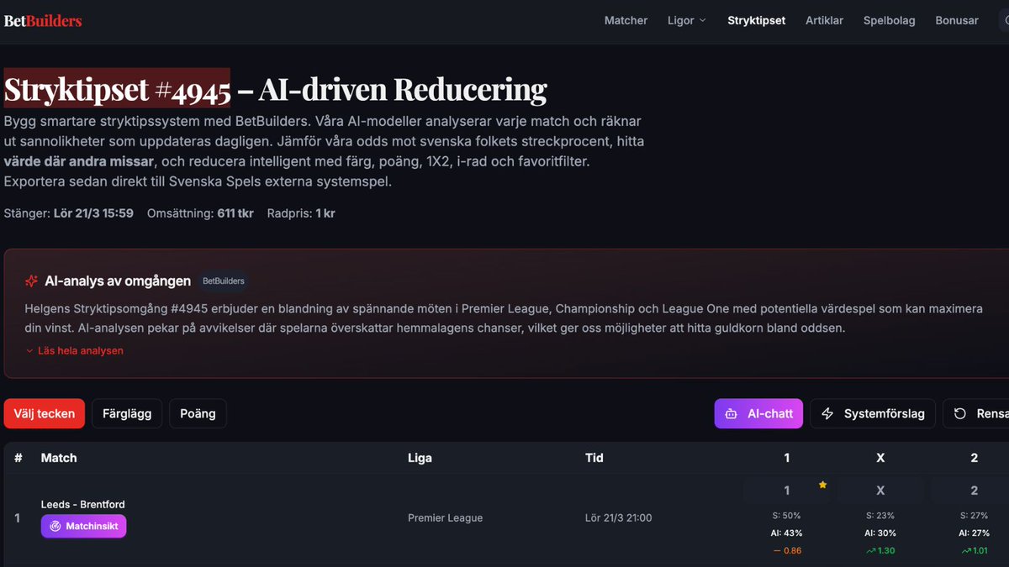Click the Välj tecken button
1009x567 pixels.
tap(44, 413)
